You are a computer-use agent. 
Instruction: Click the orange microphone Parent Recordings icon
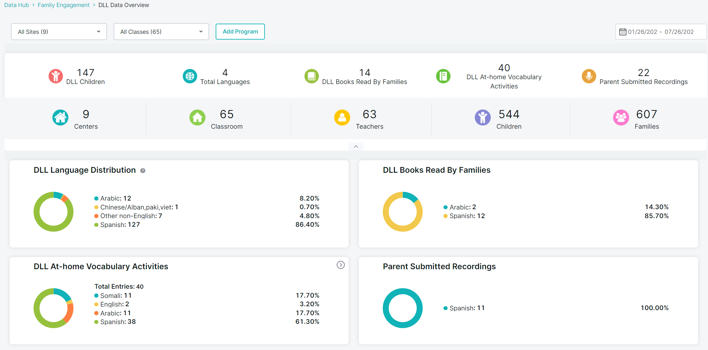[589, 76]
